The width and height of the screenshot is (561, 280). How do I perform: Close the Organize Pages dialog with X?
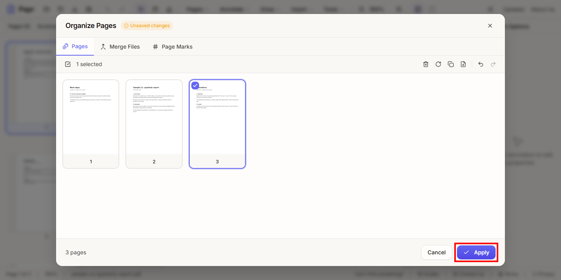[x=490, y=26]
